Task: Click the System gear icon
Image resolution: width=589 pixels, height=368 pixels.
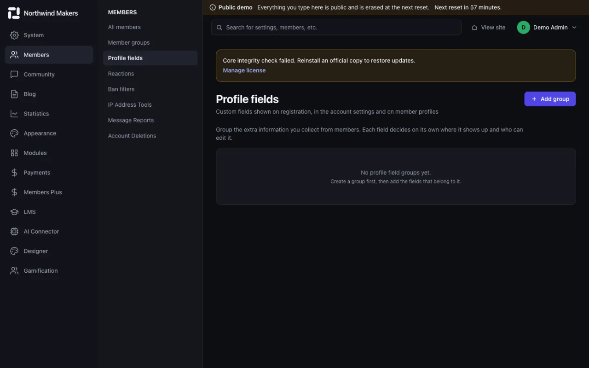Action: click(14, 35)
